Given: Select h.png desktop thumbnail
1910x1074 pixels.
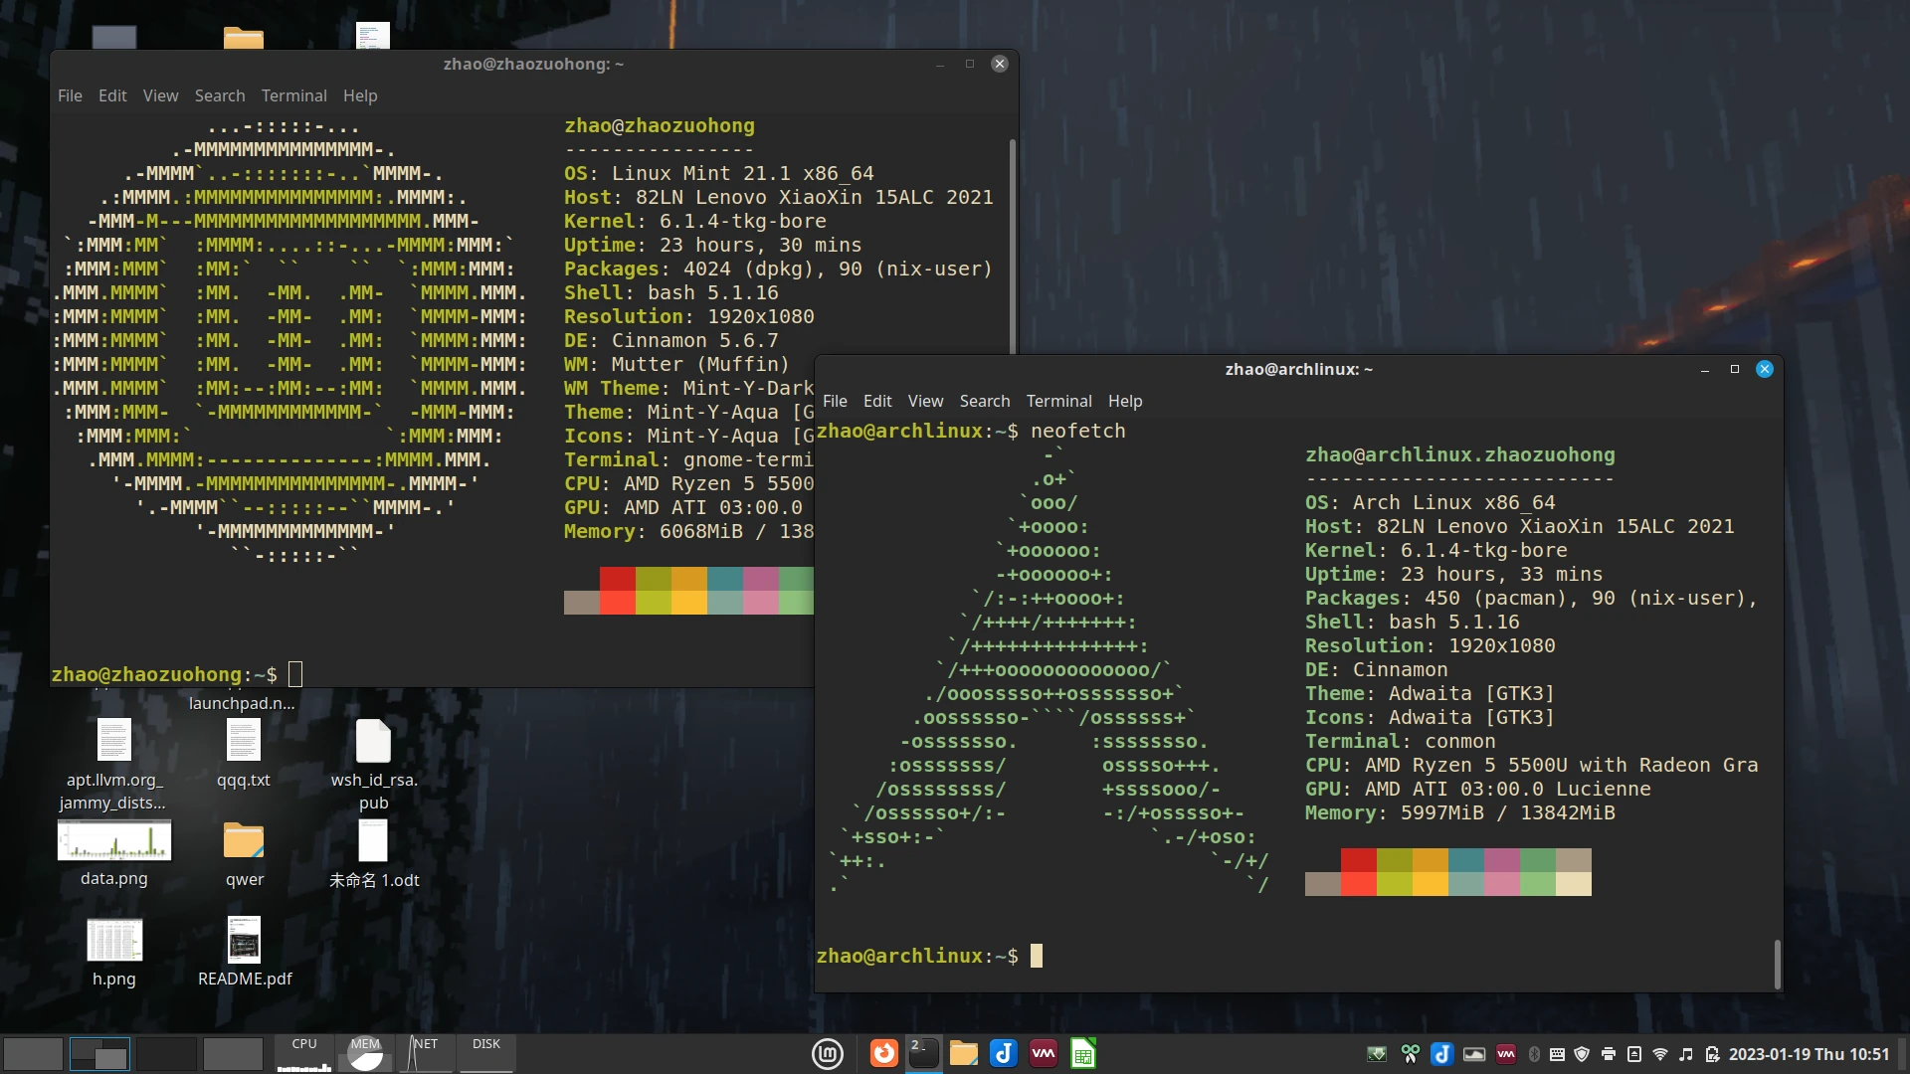Looking at the screenshot, I should (x=114, y=952).
